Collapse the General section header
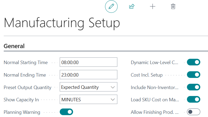Viewport: 208px width, 117px height. pos(14,46)
